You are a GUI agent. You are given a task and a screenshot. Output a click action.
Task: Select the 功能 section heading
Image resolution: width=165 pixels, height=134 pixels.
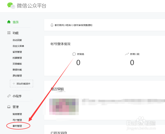[16, 33]
